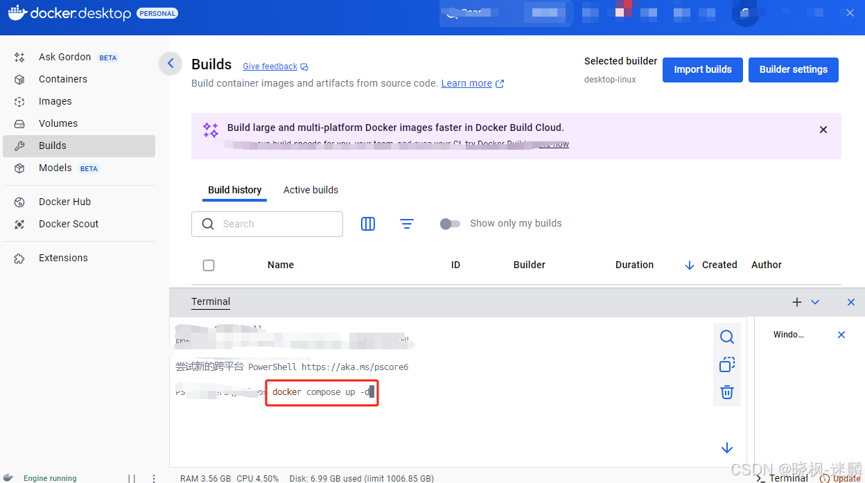The width and height of the screenshot is (865, 483).
Task: Sort by Created column arrow
Action: 690,265
